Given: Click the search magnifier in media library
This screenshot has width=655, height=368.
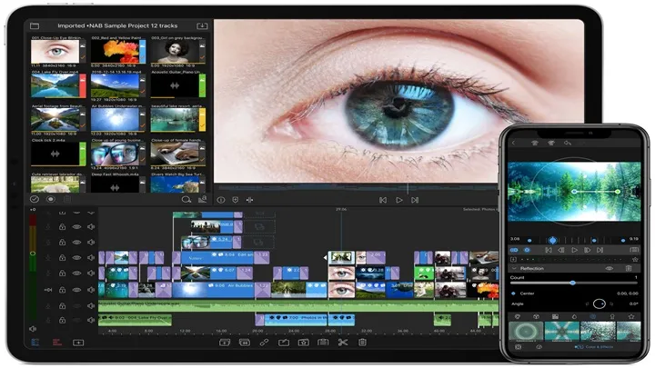Looking at the screenshot, I should point(186,199).
